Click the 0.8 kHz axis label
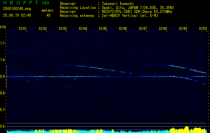 click(x=3, y=93)
